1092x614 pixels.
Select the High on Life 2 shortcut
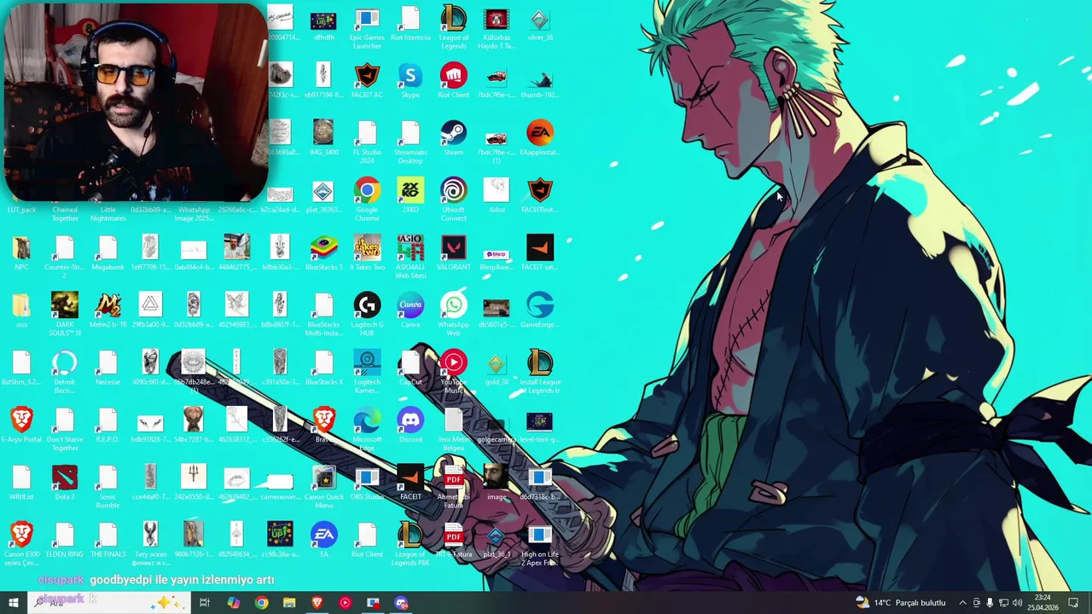539,543
